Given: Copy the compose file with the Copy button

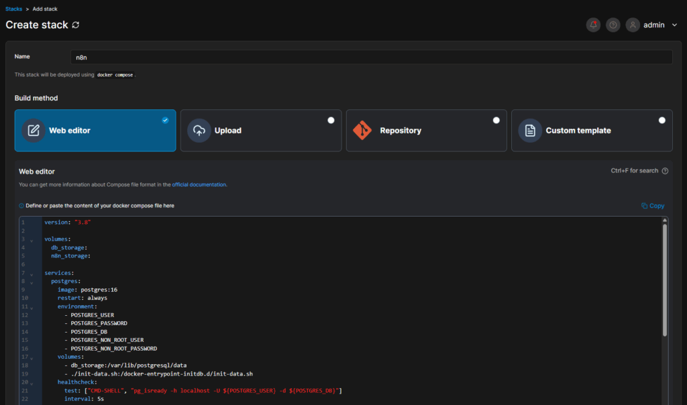Looking at the screenshot, I should [x=651, y=205].
